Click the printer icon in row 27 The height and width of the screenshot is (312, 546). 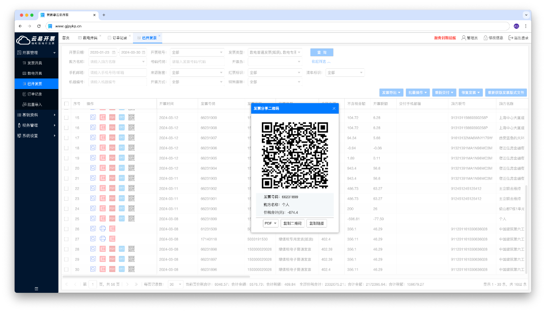pos(103,239)
